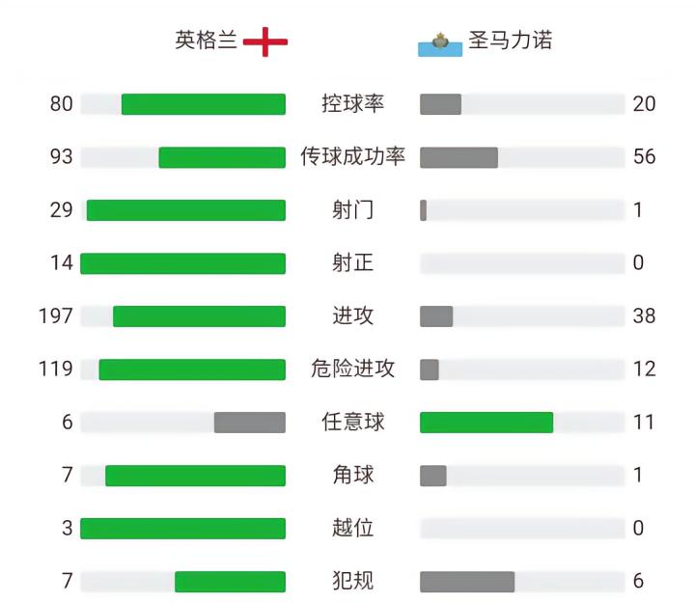Open the 射门 stat row label

pos(352,210)
